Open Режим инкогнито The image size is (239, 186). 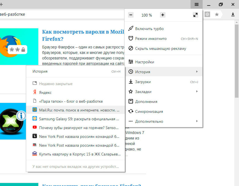click(x=164, y=39)
